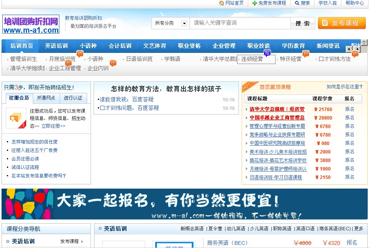This screenshot has width=370, height=248.
Task: Open 会计培训 in main navigation
Action: click(x=120, y=46)
